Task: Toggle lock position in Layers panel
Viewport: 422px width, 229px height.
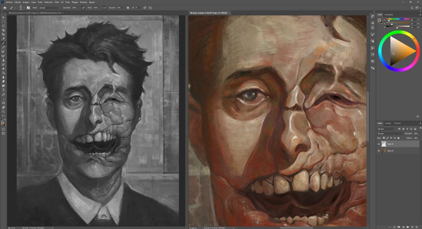Action: pyautogui.click(x=391, y=138)
